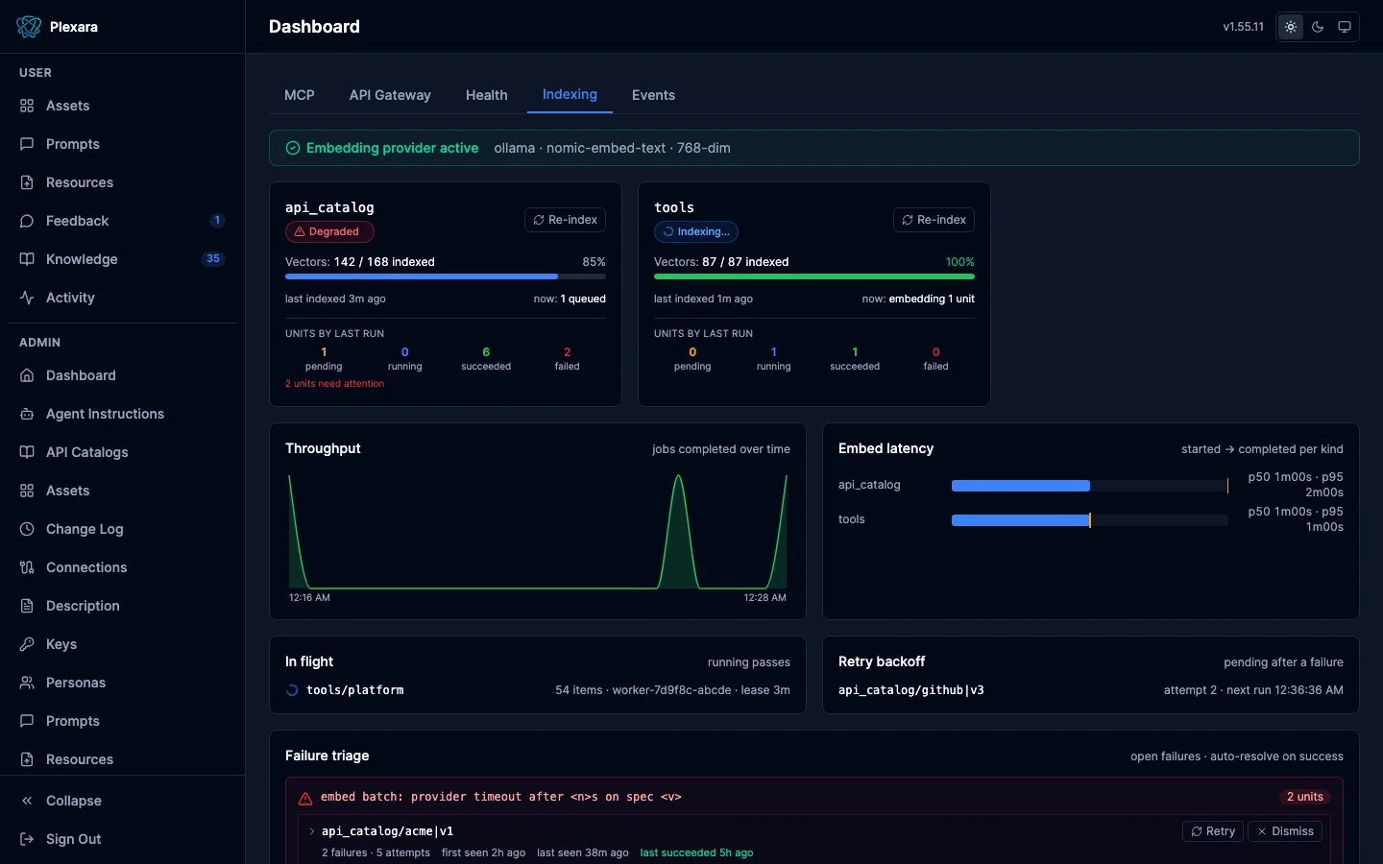Open the Knowledge sidebar item
1383x864 pixels.
122,259
